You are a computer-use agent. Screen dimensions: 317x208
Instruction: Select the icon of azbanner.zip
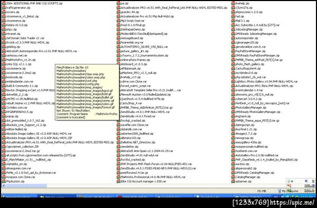point(234,182)
